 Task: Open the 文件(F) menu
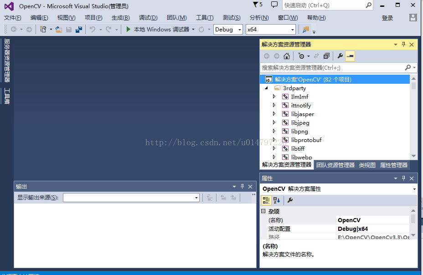pos(12,18)
